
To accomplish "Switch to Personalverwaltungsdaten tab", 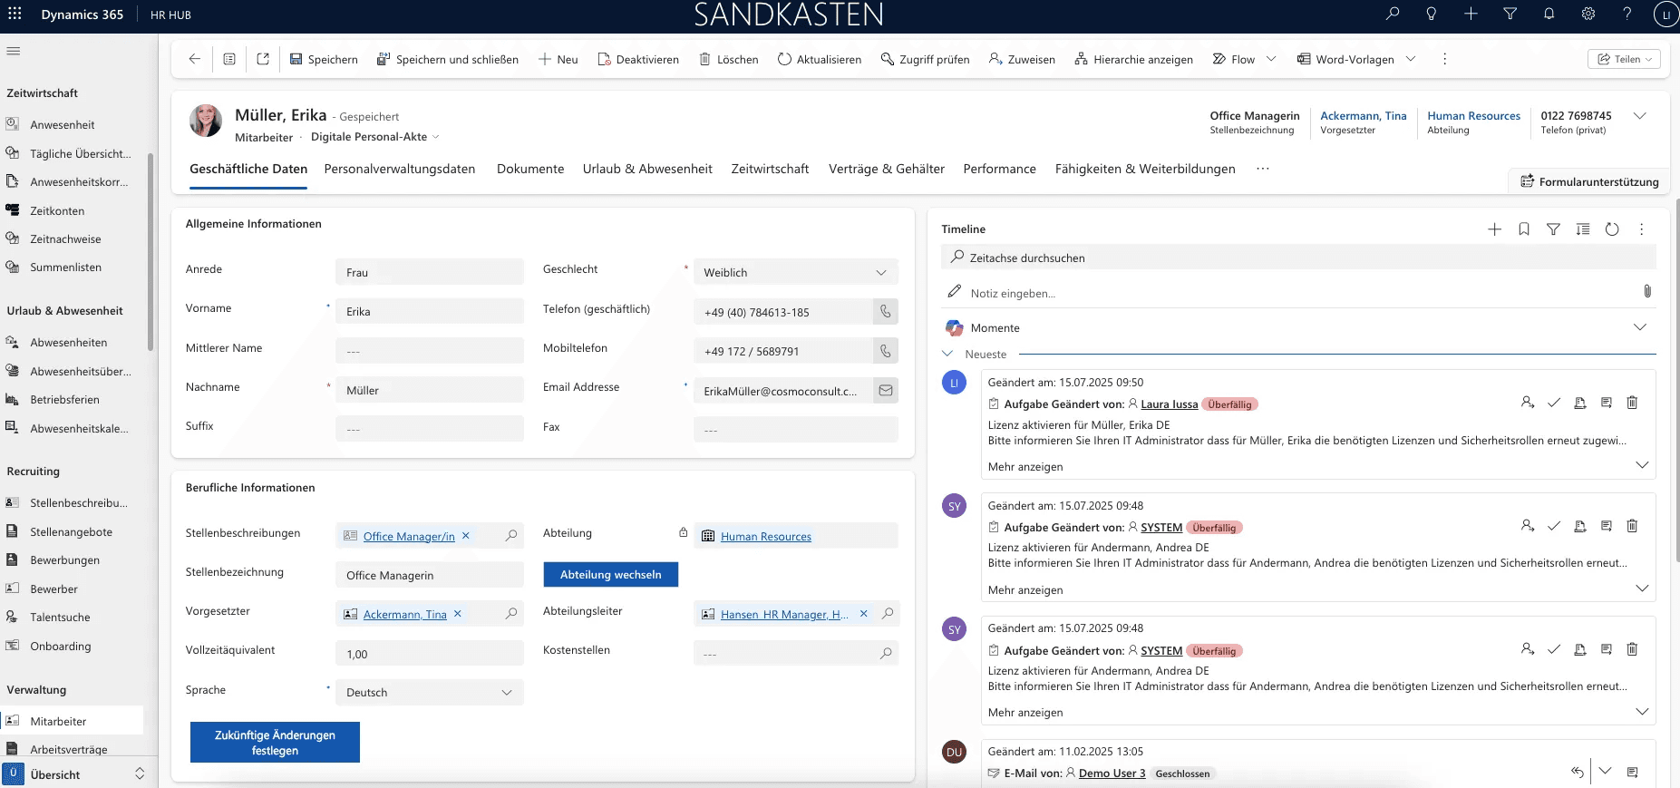I will click(400, 169).
